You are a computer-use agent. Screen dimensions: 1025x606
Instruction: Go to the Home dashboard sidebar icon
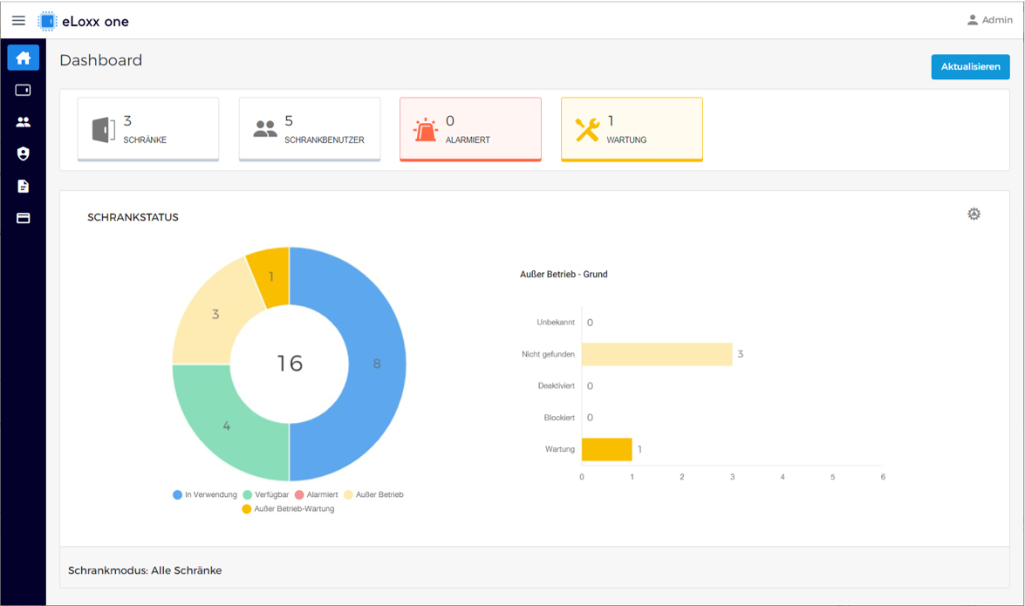[24, 58]
